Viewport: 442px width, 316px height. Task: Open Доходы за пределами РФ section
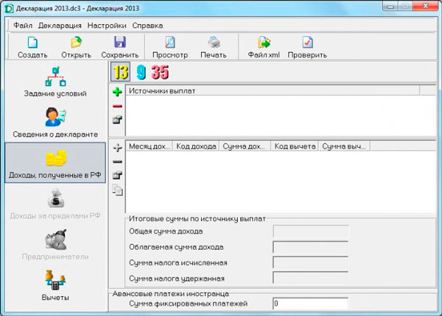[55, 204]
